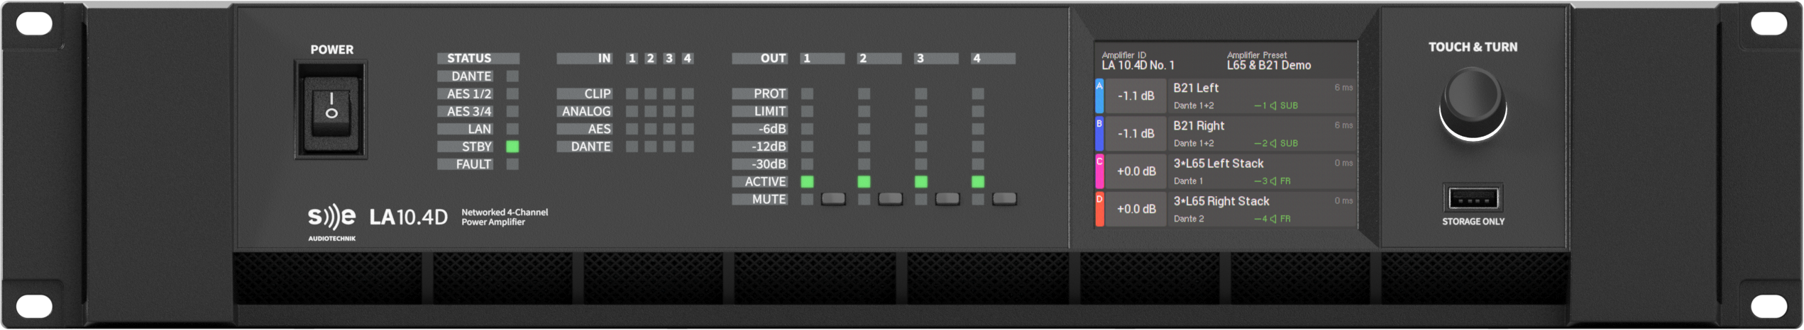The width and height of the screenshot is (1804, 330).
Task: Tap the Amplifier ID LA 10.4D No. 1
Action: [1138, 61]
